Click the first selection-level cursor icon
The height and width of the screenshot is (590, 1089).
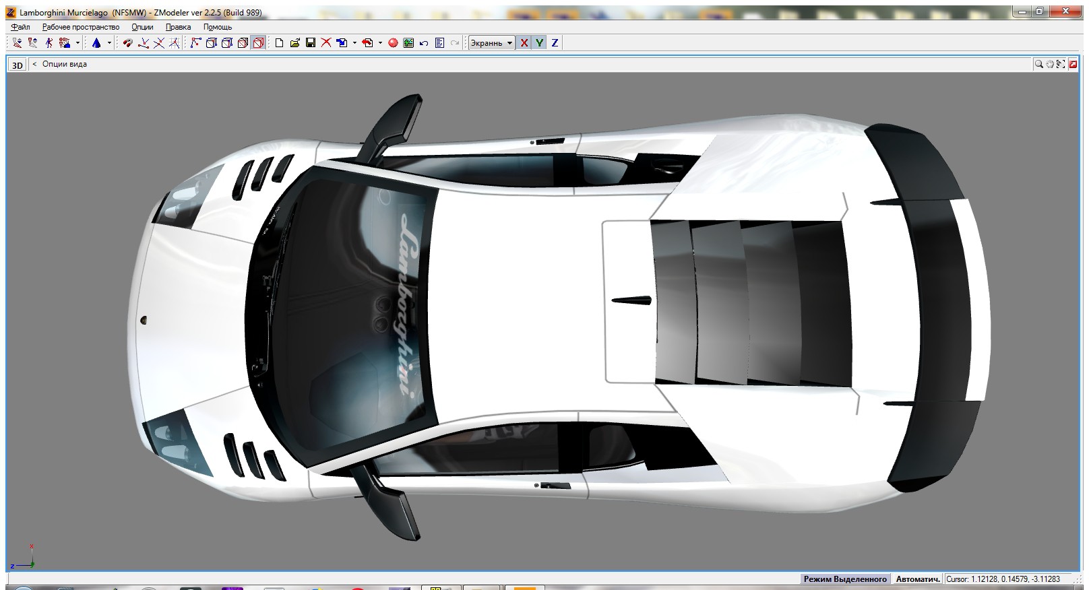[17, 43]
